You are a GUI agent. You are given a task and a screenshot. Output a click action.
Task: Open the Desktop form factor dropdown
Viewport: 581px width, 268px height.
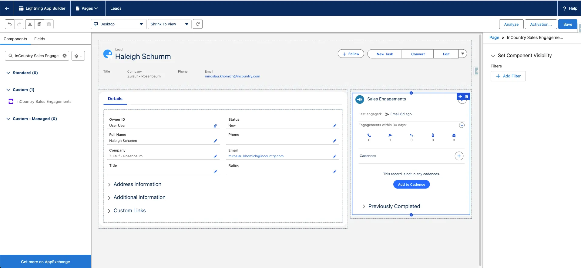point(118,24)
